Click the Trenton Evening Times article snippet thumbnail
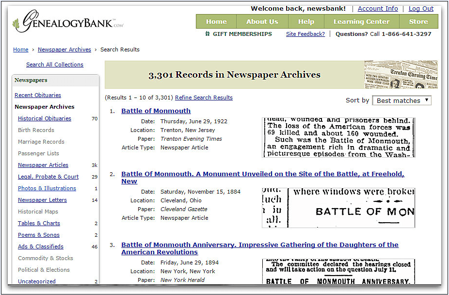The width and height of the screenshot is (449, 295). 338,137
